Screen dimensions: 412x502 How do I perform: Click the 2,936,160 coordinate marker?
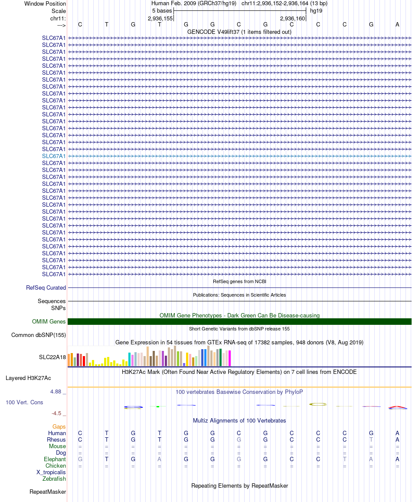pos(292,19)
